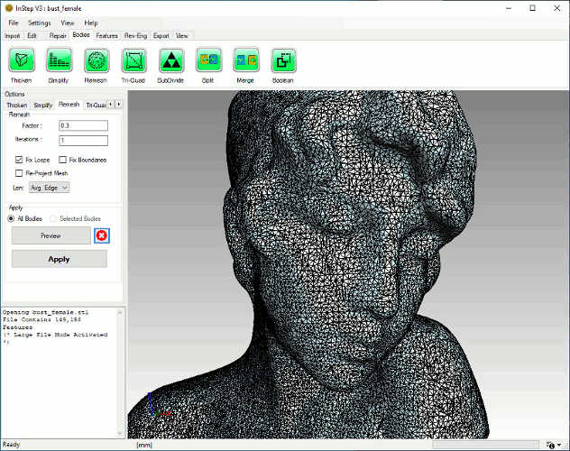Open the Settings menu

(x=39, y=22)
